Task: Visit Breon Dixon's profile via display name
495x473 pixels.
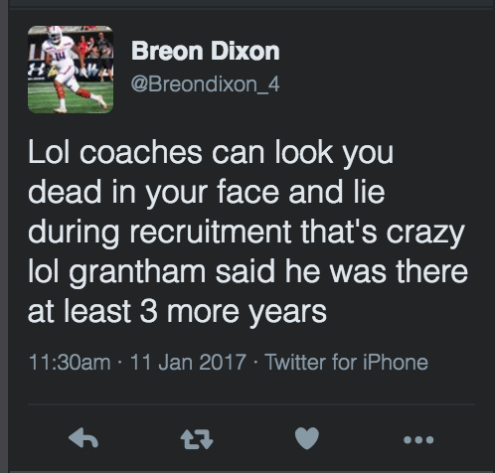Action: (206, 51)
